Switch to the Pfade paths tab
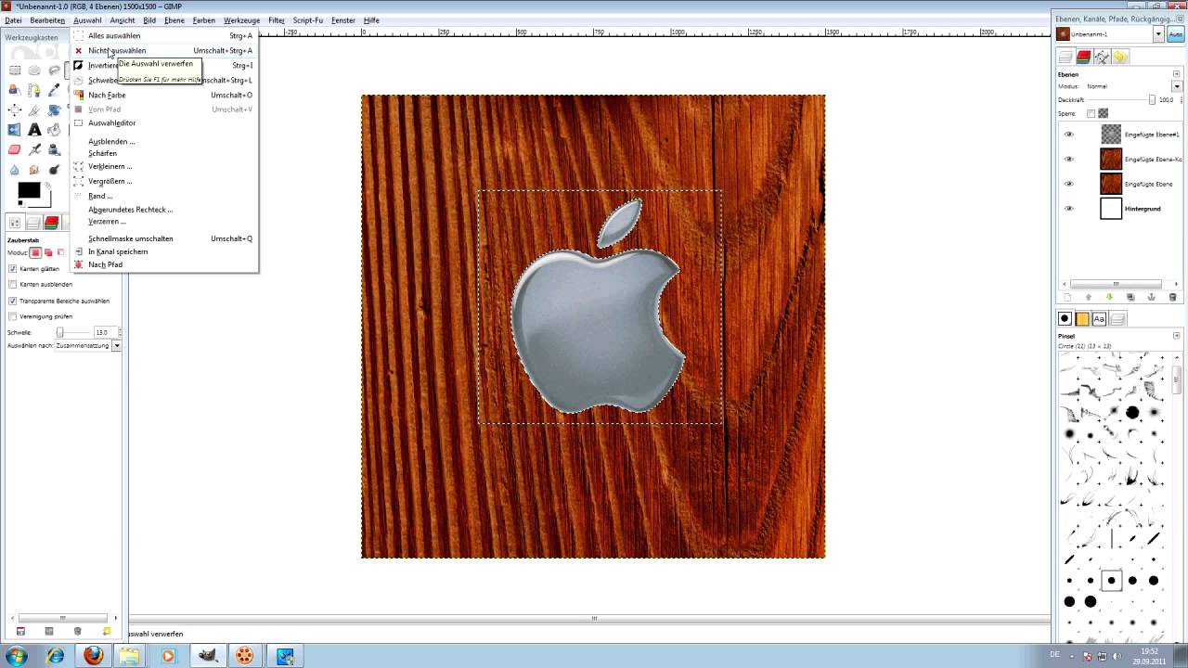 click(x=1102, y=57)
